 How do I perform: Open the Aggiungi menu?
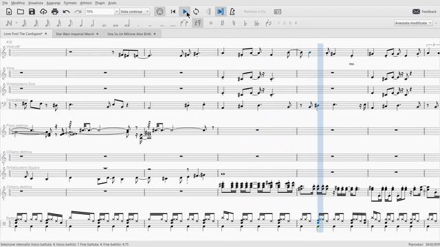click(54, 3)
